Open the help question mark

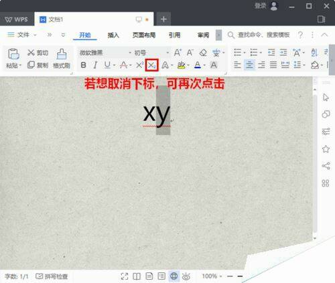point(300,35)
